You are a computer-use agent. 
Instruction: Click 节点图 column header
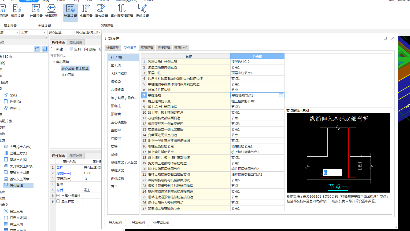coord(257,56)
